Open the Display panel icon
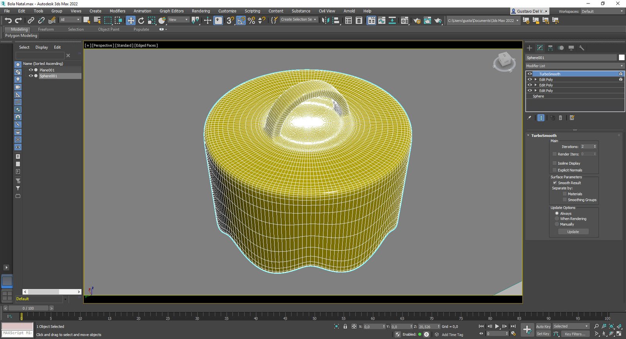Screen dimensions: 626x339 571,48
